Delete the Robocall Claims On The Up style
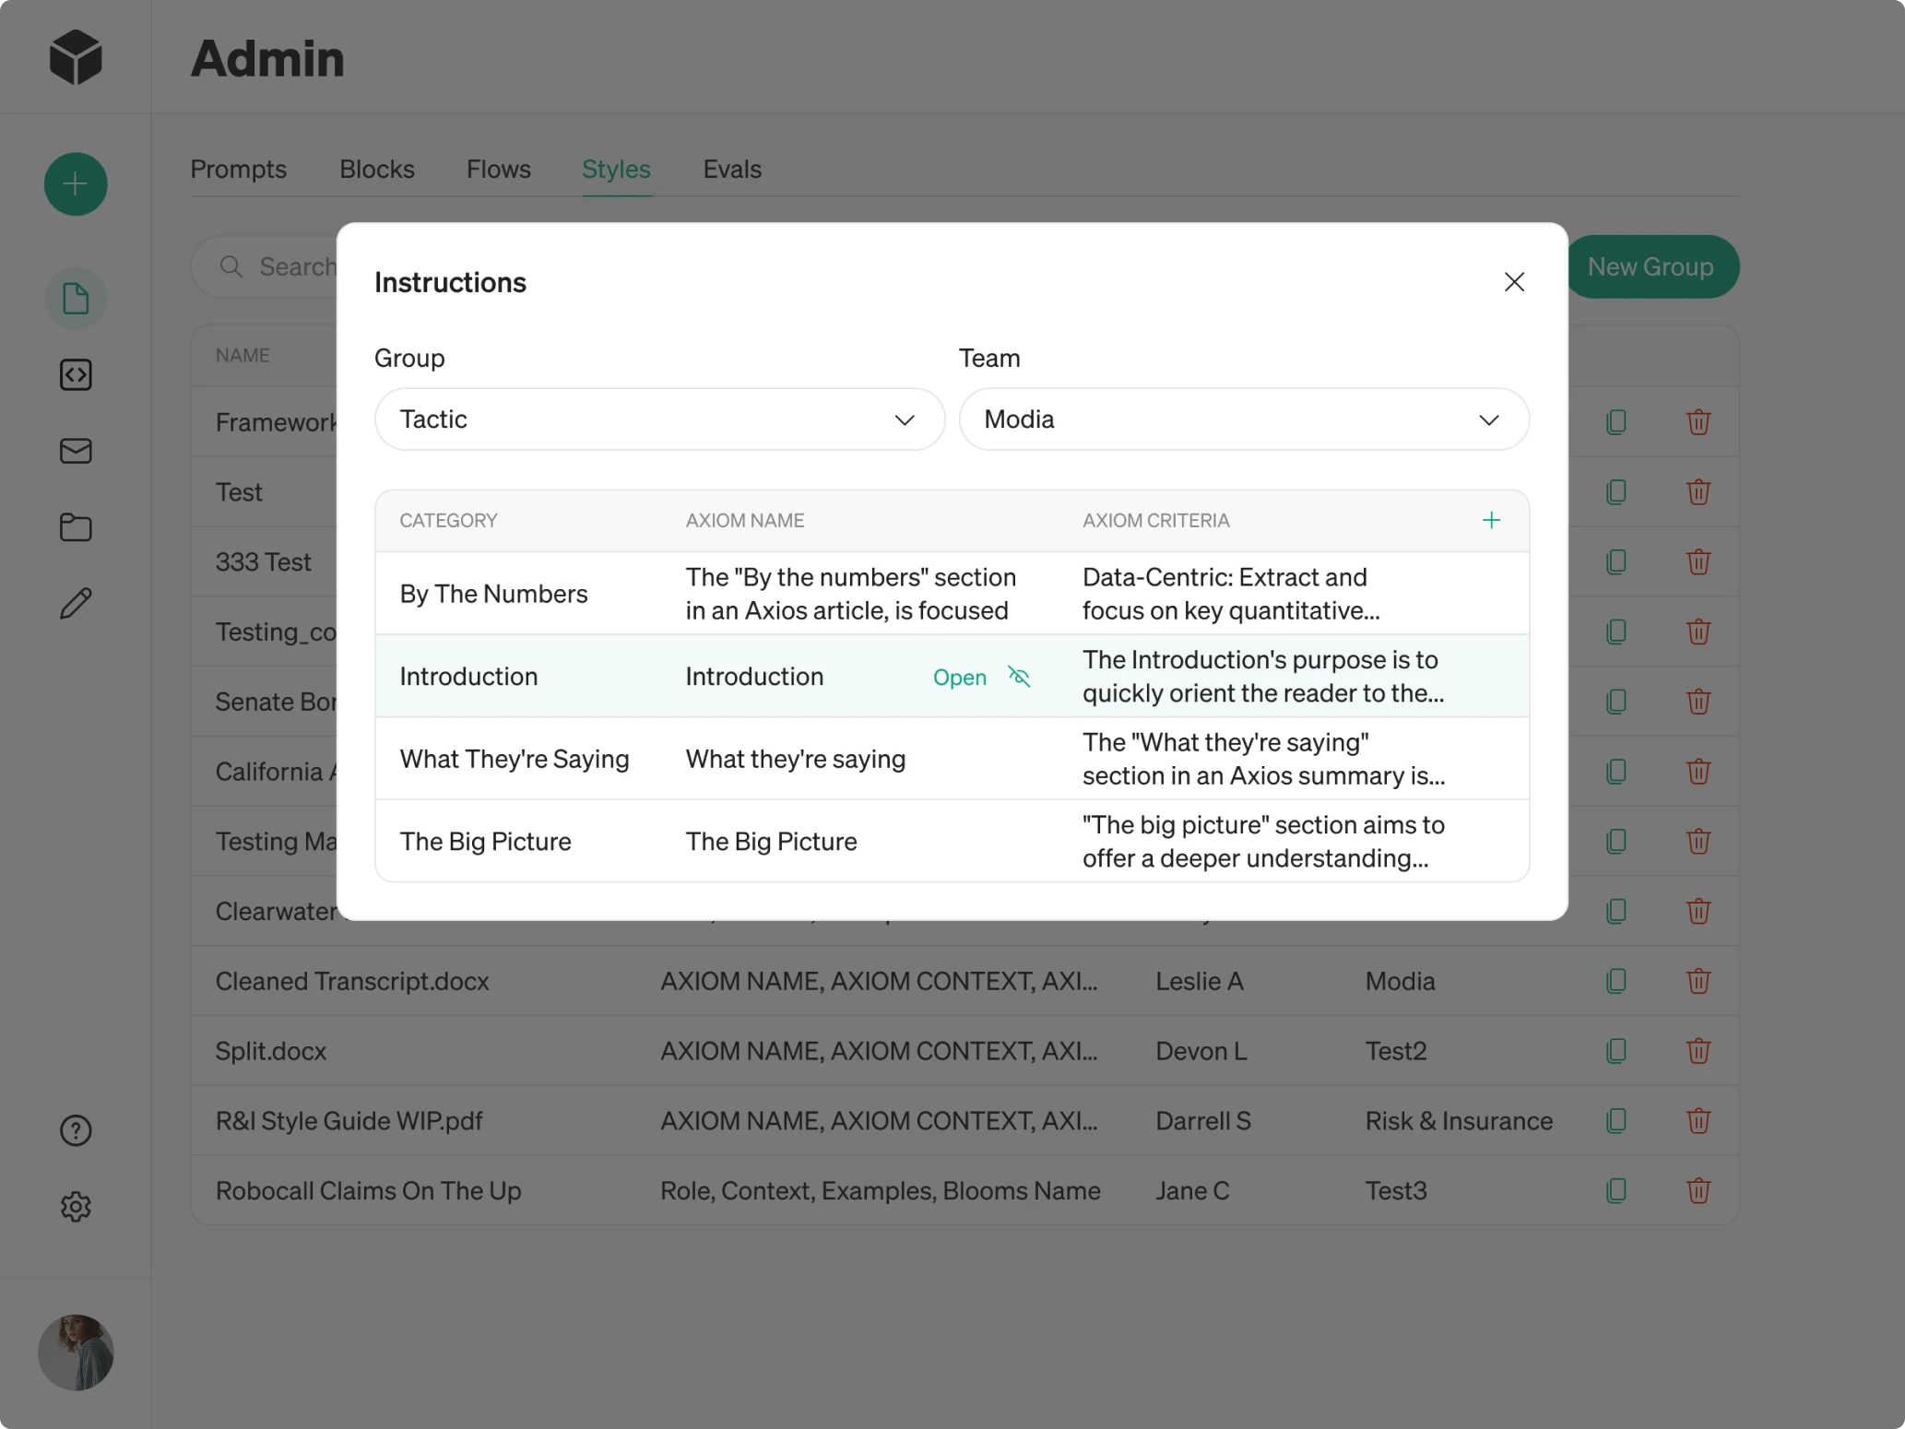Viewport: 1905px width, 1429px height. coord(1698,1191)
